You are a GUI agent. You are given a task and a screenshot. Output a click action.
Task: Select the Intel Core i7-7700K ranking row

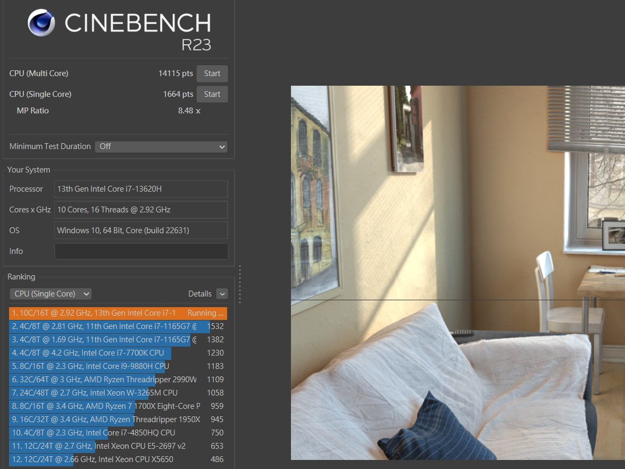118,353
